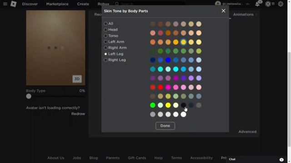View Robux balance icon
Image resolution: width=291 pixels, height=163 pixels.
coord(268,4)
